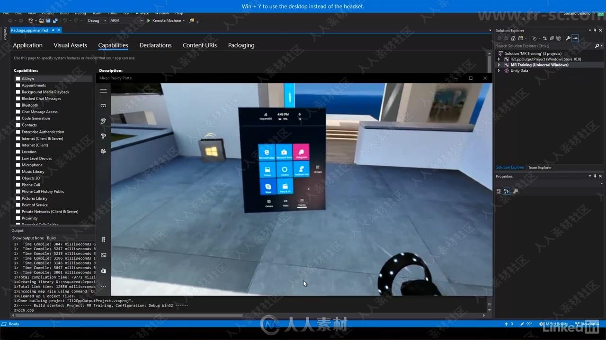Switch to the Application tab
This screenshot has height=340, width=606.
coord(27,45)
